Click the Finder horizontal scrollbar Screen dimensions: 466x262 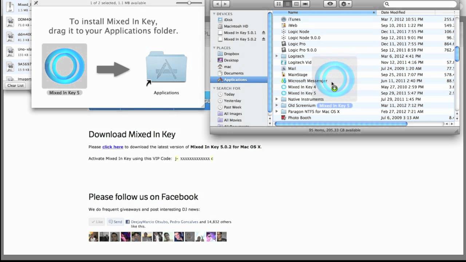341,124
